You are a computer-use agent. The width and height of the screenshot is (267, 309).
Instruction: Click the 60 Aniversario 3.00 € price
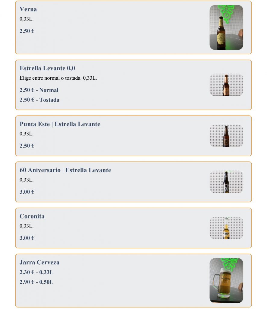click(x=27, y=192)
